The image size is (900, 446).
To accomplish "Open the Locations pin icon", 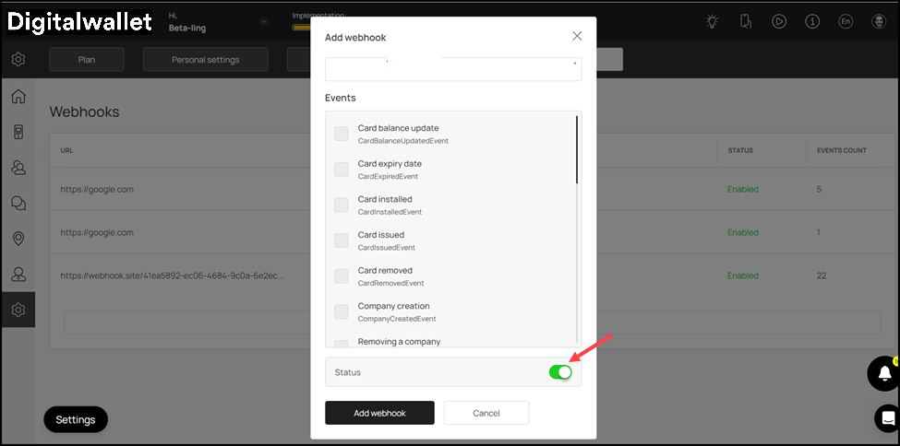I will (x=18, y=239).
